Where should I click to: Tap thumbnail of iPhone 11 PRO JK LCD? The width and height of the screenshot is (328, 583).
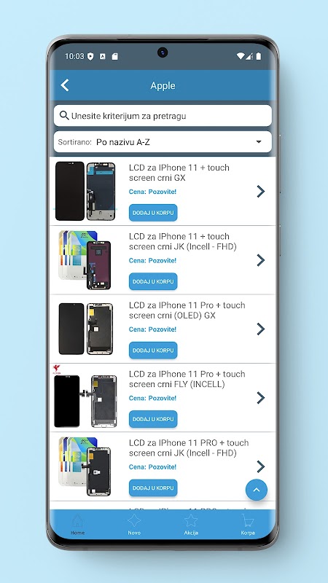pyautogui.click(x=85, y=466)
